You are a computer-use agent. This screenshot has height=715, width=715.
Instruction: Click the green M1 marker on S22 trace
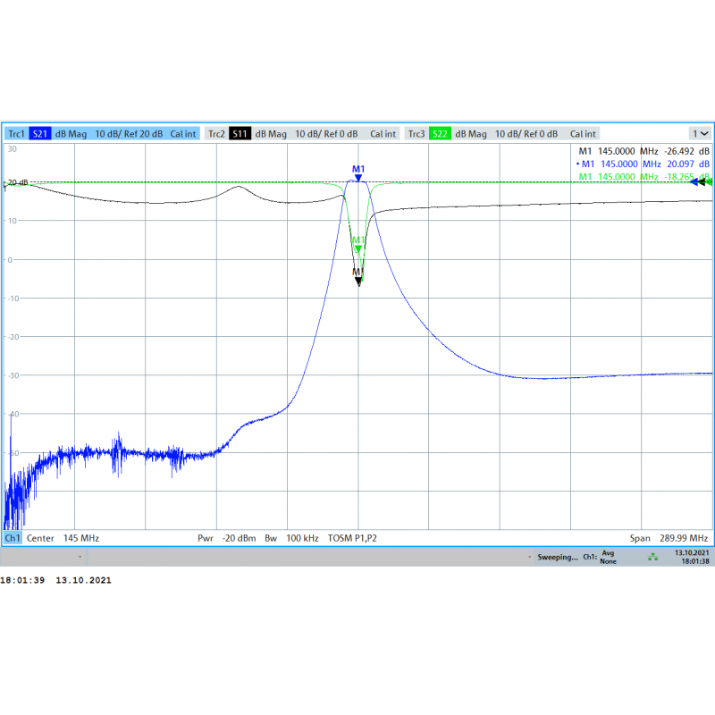click(358, 248)
